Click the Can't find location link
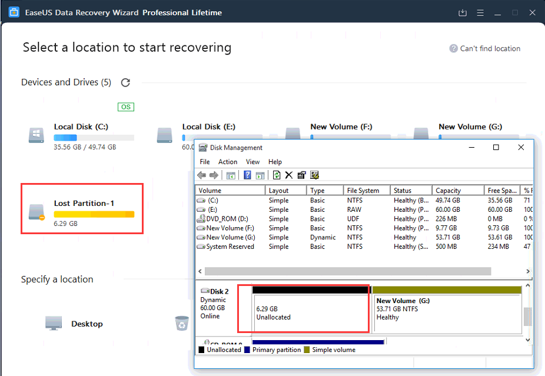545x376 pixels. pyautogui.click(x=490, y=49)
